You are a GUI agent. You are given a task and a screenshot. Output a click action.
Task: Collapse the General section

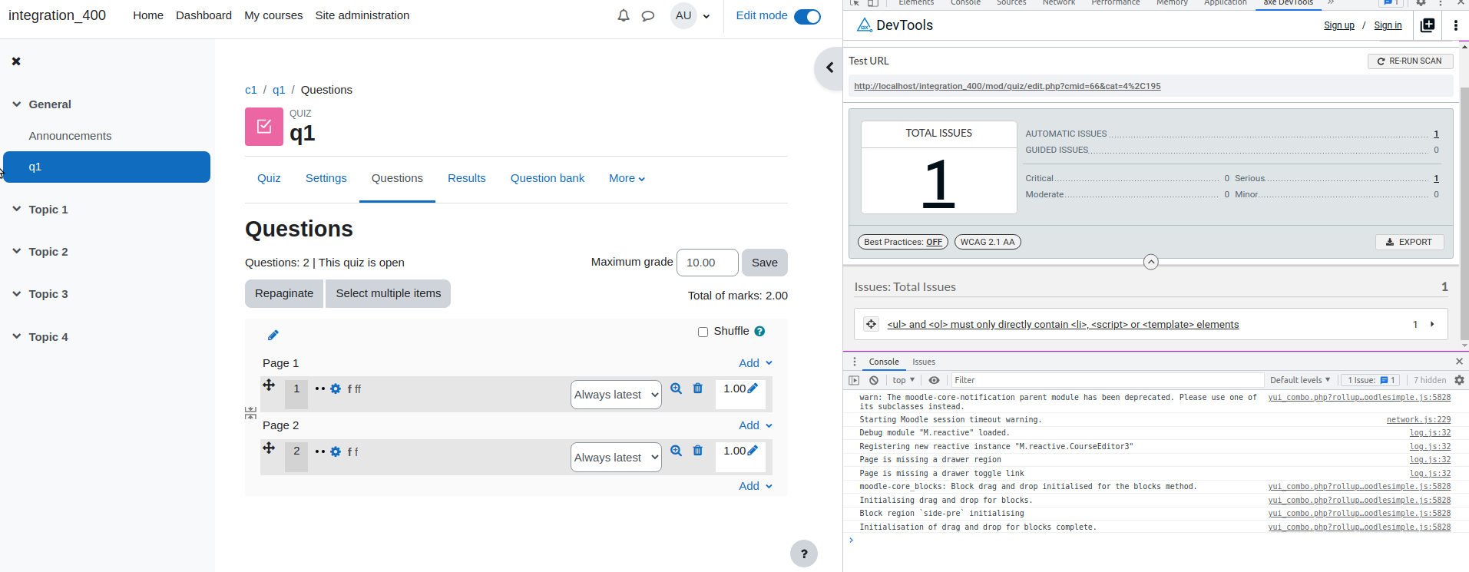click(x=16, y=104)
